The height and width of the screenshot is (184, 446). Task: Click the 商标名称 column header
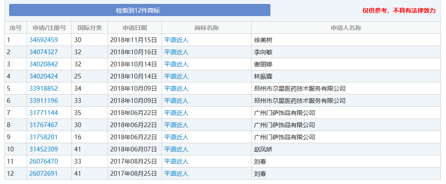[x=206, y=28]
